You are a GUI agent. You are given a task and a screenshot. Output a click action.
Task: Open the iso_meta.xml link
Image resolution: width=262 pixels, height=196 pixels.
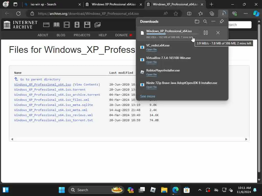click(x=51, y=110)
